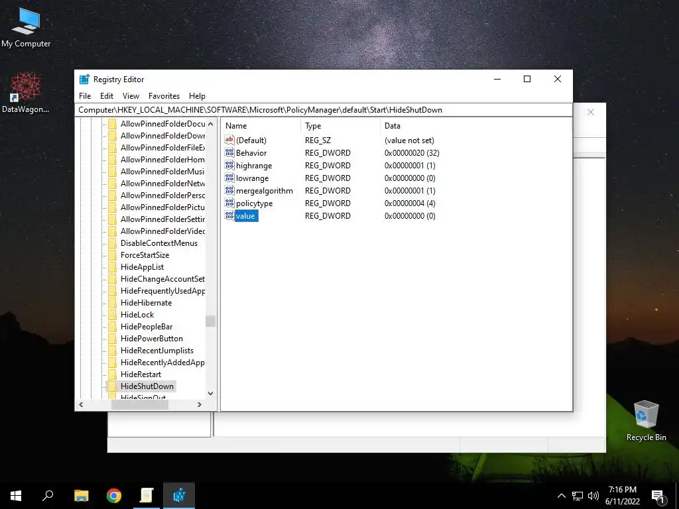Open My Computer desktop icon
Viewport: 679px width, 509px height.
pyautogui.click(x=26, y=27)
